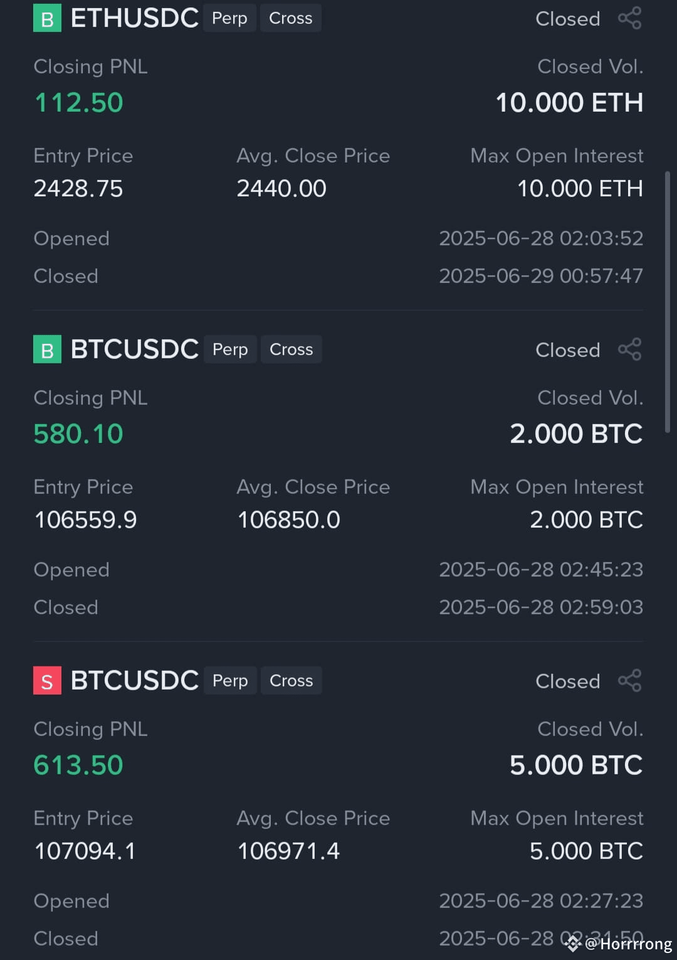Open the Horrrong watermark logo

[573, 943]
